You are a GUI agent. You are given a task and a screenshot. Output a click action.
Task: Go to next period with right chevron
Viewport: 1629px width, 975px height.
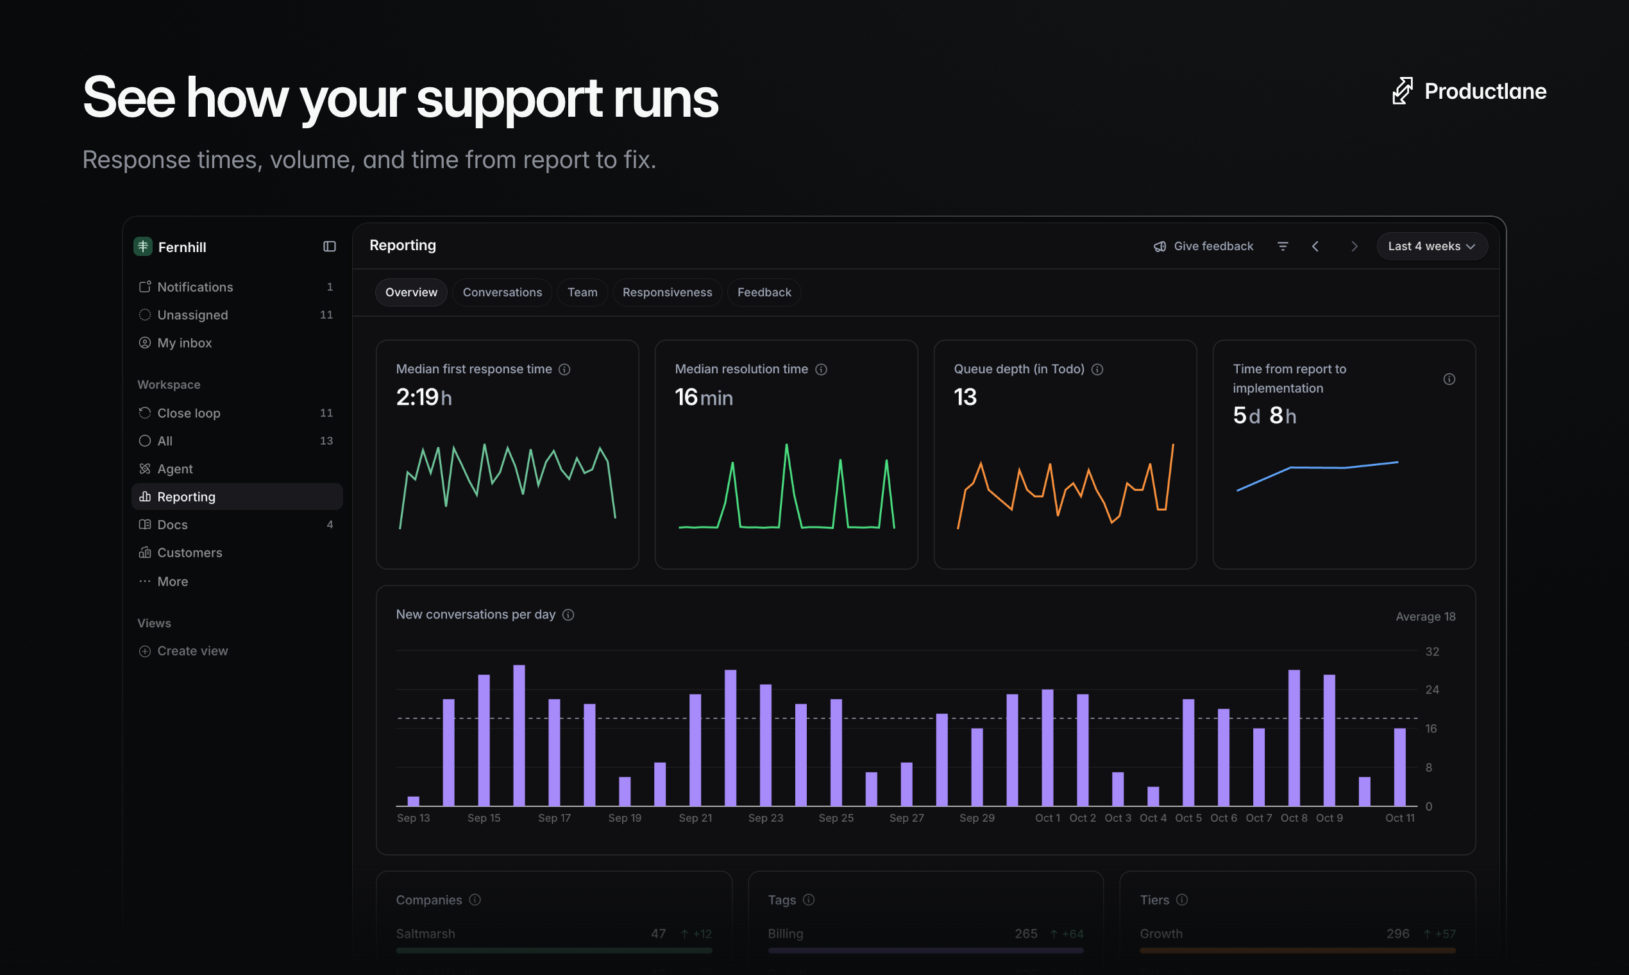[1354, 246]
